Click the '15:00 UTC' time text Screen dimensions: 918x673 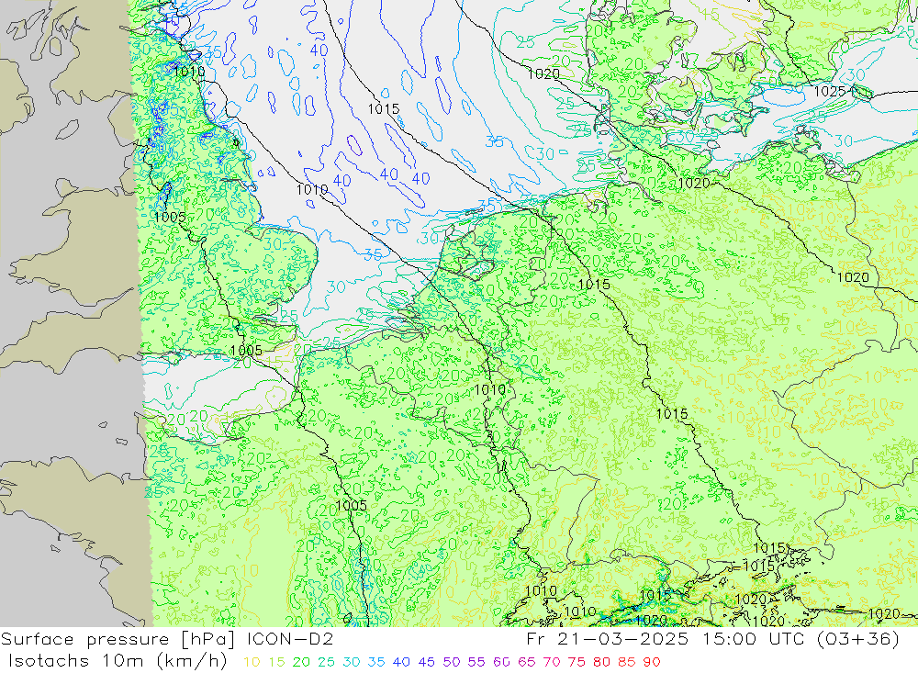tap(754, 639)
